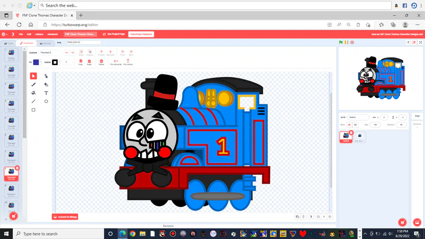425x239 pixels.
Task: Select the Line tool
Action: 34,102
